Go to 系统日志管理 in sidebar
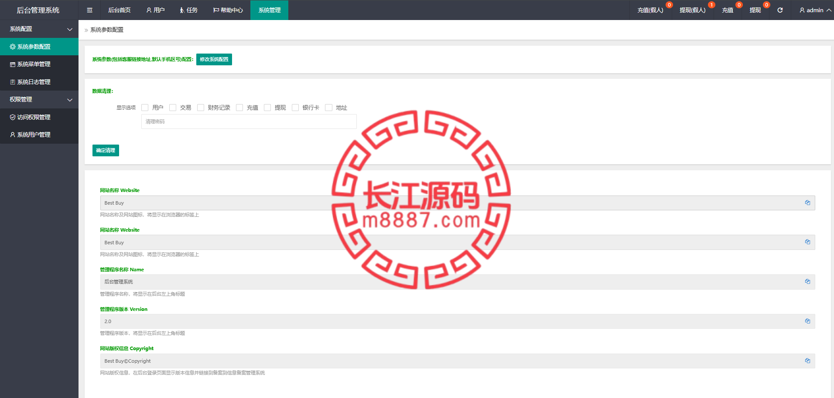834x398 pixels. [39, 82]
